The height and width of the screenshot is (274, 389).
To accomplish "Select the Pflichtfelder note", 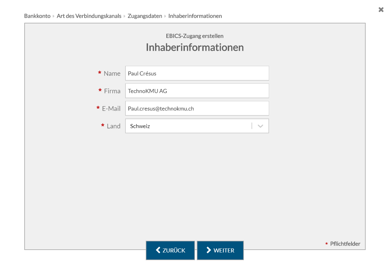I will 345,244.
